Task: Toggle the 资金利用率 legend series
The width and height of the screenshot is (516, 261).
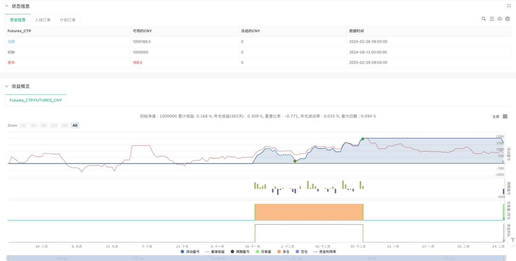Action: tap(325, 252)
